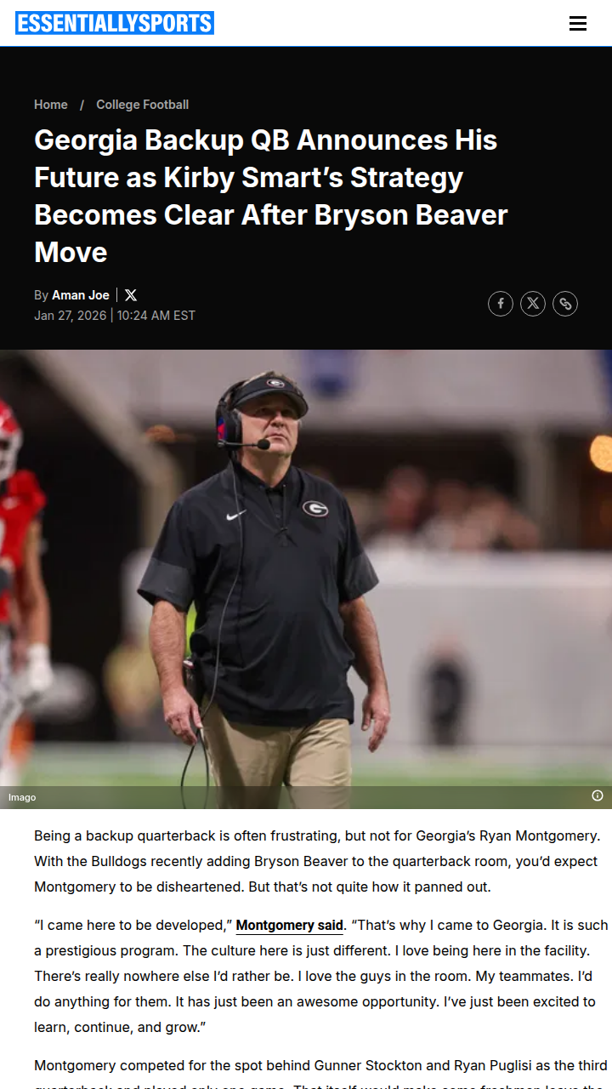
Task: Open Aman Joe's X profile icon
Action: (x=131, y=295)
